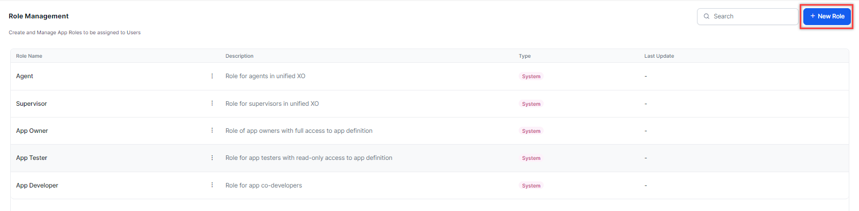This screenshot has width=859, height=211.
Task: Open the App Tester role
Action: [x=31, y=158]
